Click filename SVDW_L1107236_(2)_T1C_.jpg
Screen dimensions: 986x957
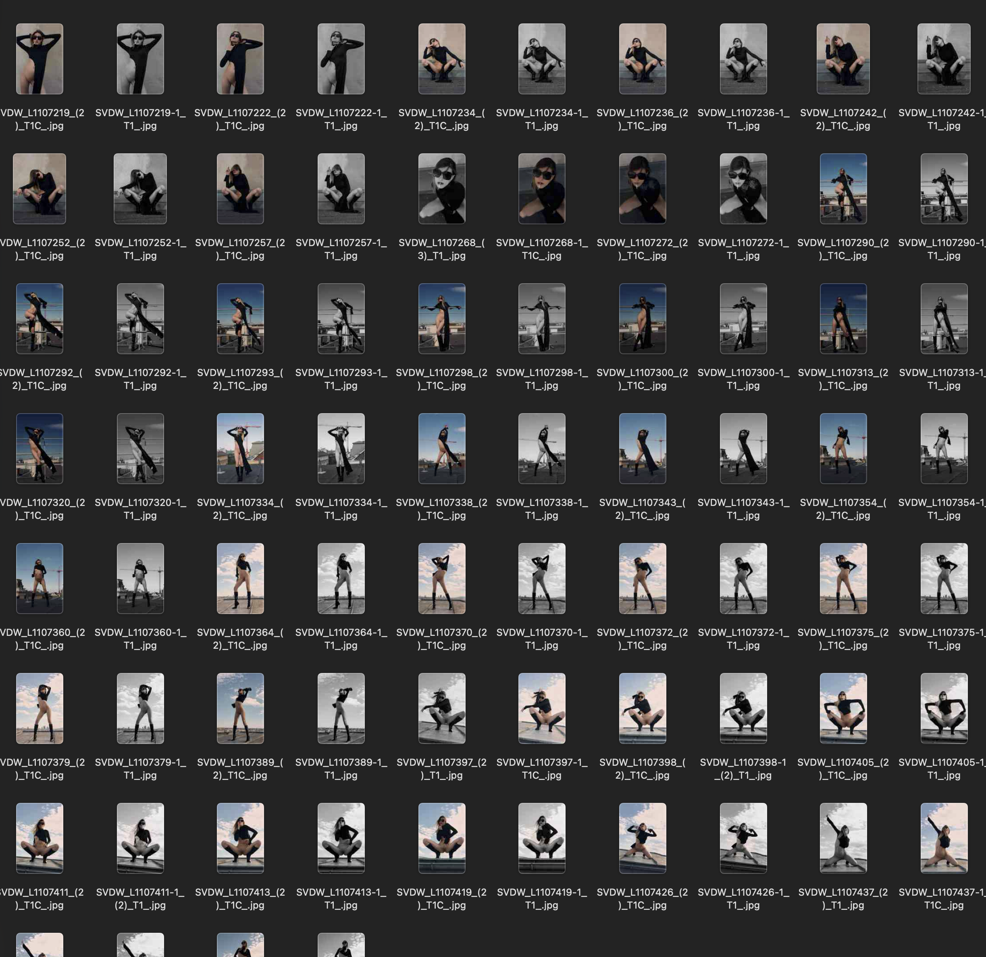pyautogui.click(x=643, y=119)
